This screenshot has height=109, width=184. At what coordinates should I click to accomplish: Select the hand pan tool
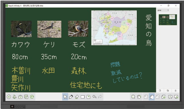point(139,97)
